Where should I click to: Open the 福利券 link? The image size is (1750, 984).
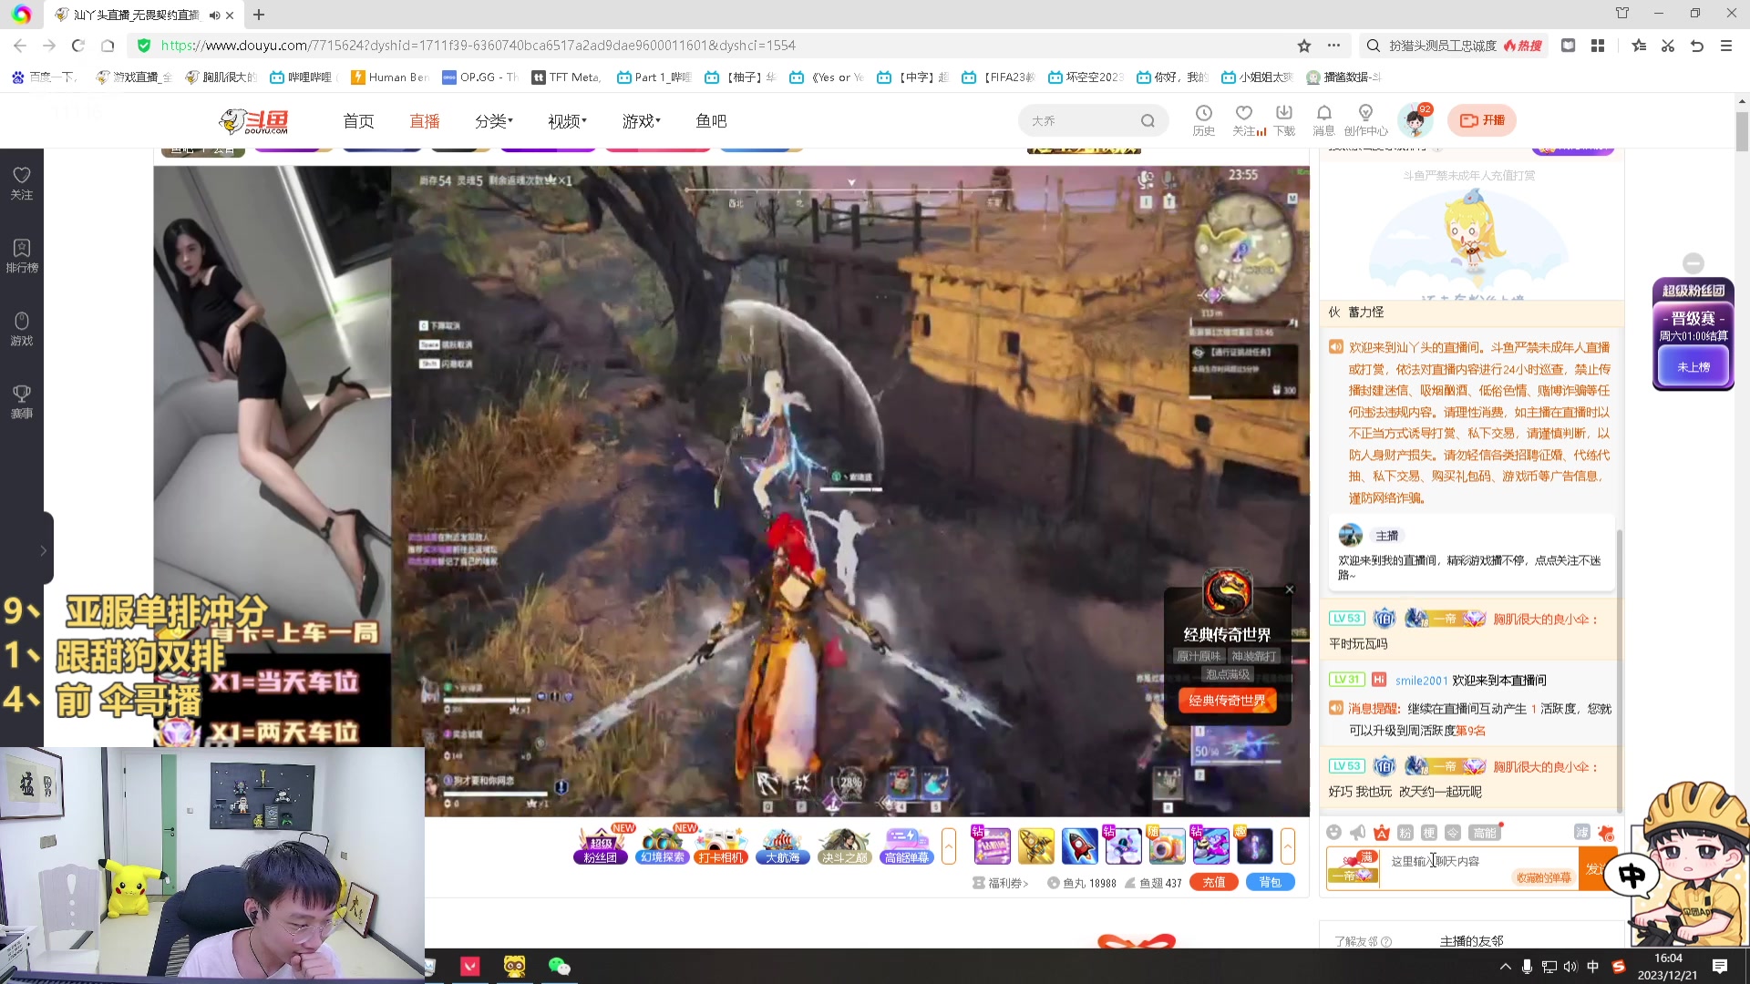[1001, 883]
